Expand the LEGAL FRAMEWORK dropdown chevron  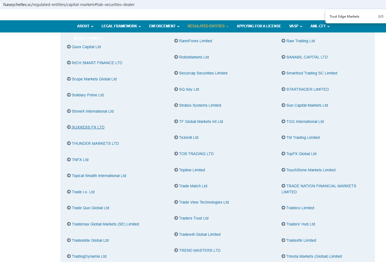140,26
